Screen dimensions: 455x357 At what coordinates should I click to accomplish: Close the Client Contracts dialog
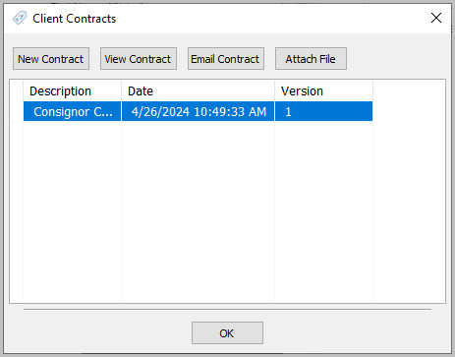point(436,18)
